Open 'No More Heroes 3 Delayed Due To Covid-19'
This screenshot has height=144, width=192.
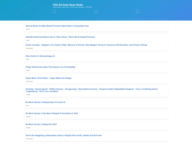coord(46,102)
